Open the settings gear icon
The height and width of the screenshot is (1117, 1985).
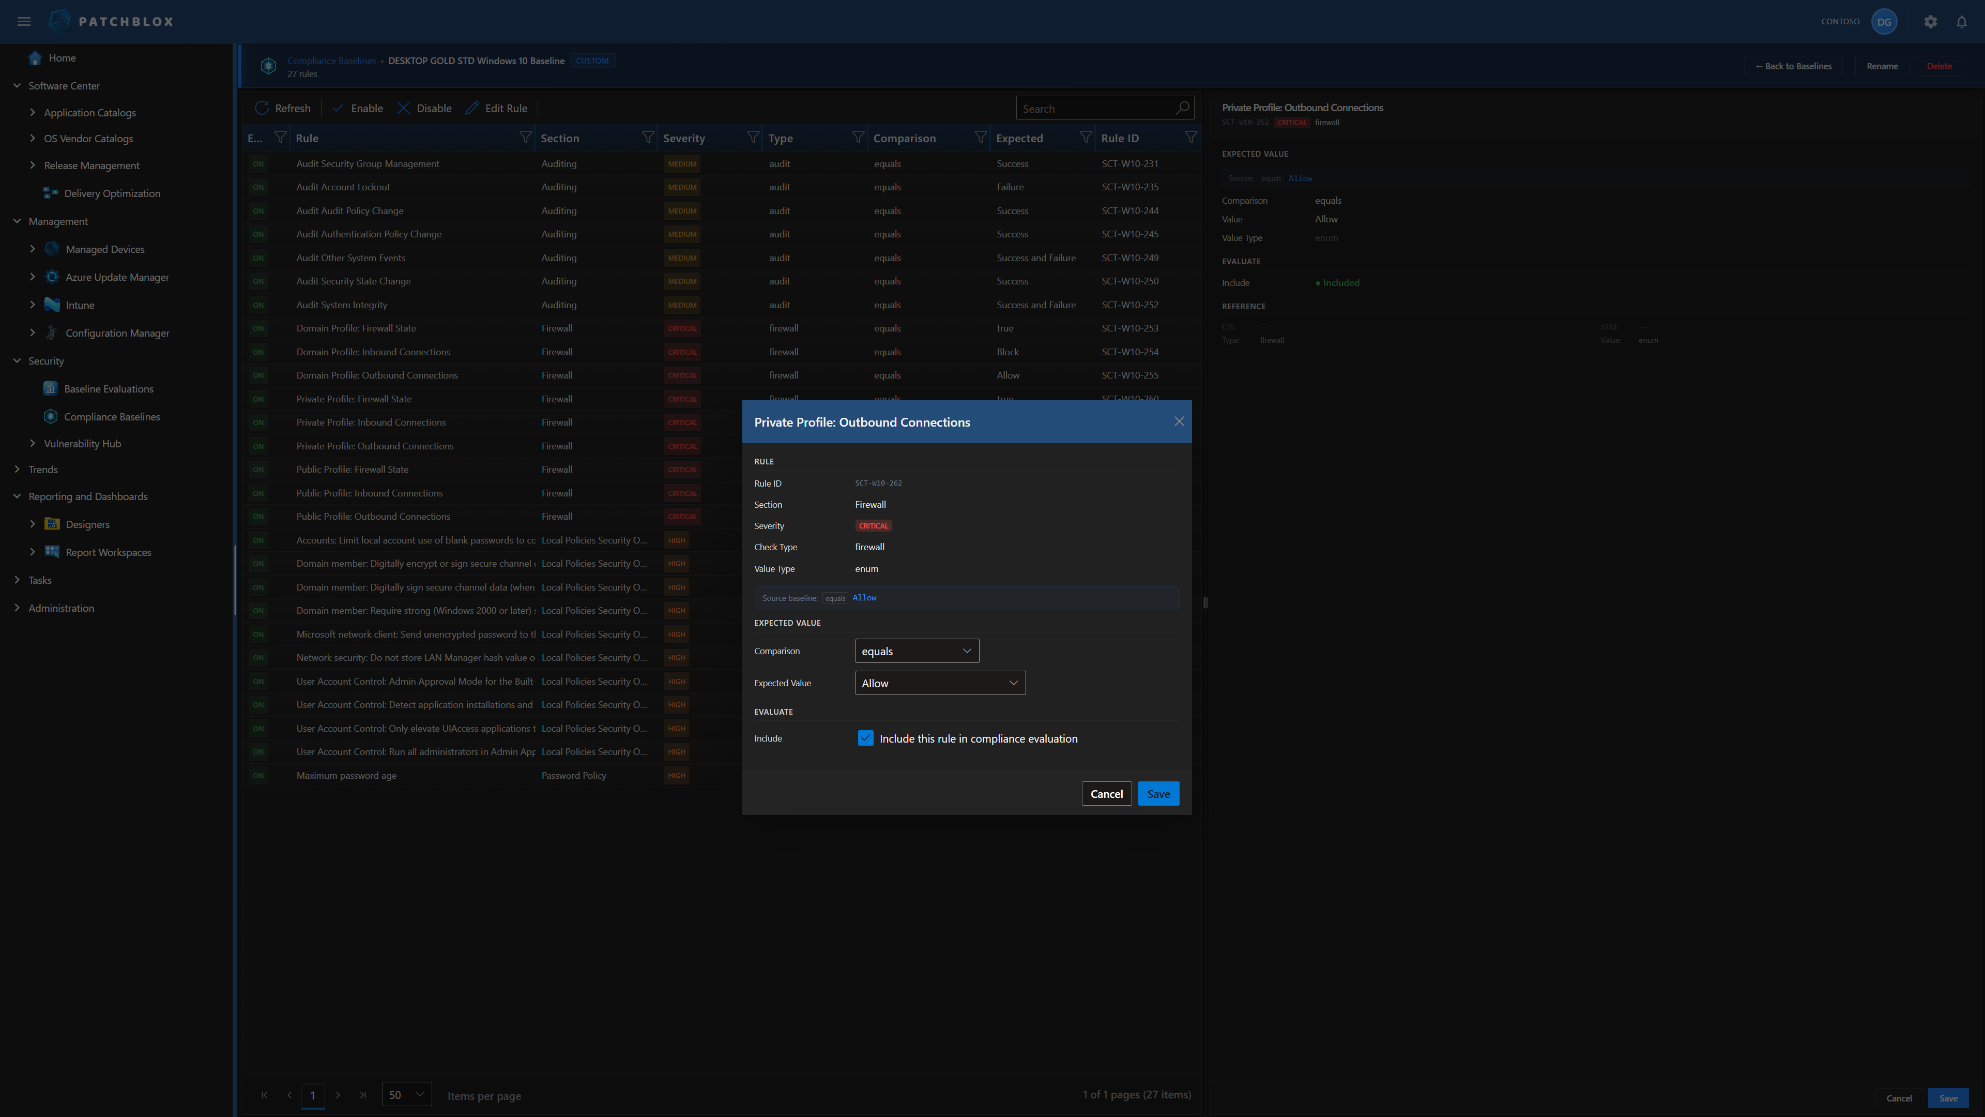1930,22
